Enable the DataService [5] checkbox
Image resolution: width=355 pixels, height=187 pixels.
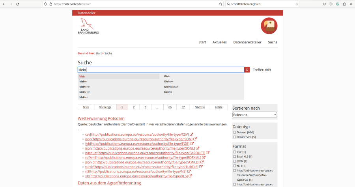coord(235,137)
